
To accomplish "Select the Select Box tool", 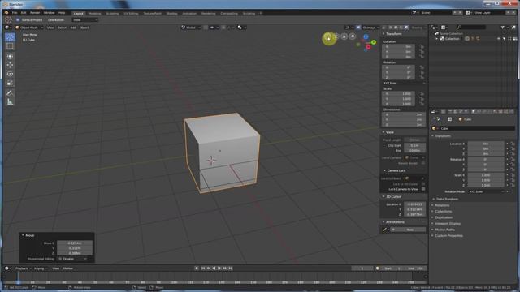I will (10, 46).
